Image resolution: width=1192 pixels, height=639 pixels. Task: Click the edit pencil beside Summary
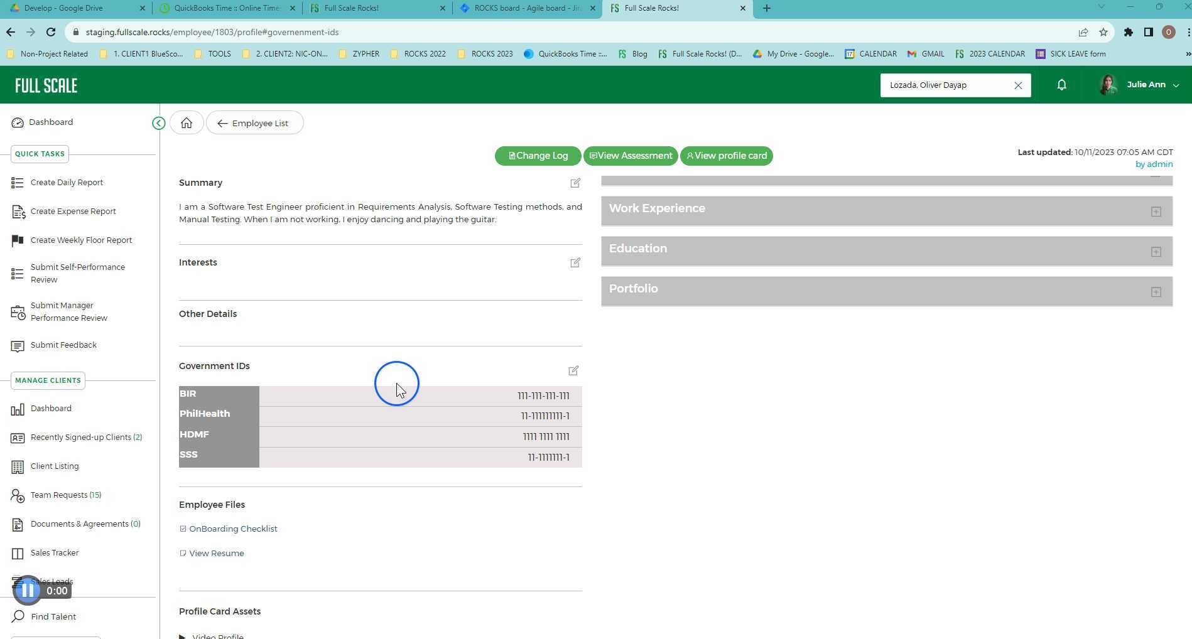[x=575, y=183]
